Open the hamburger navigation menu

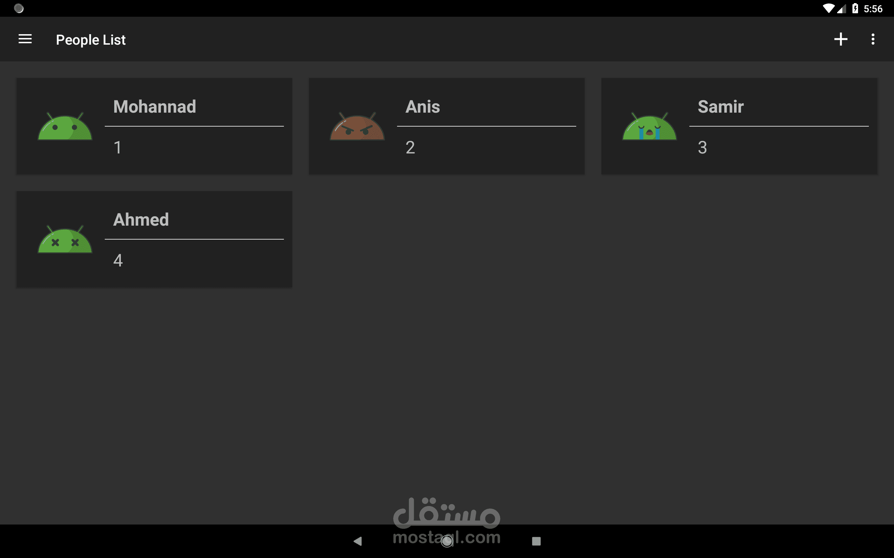(25, 39)
